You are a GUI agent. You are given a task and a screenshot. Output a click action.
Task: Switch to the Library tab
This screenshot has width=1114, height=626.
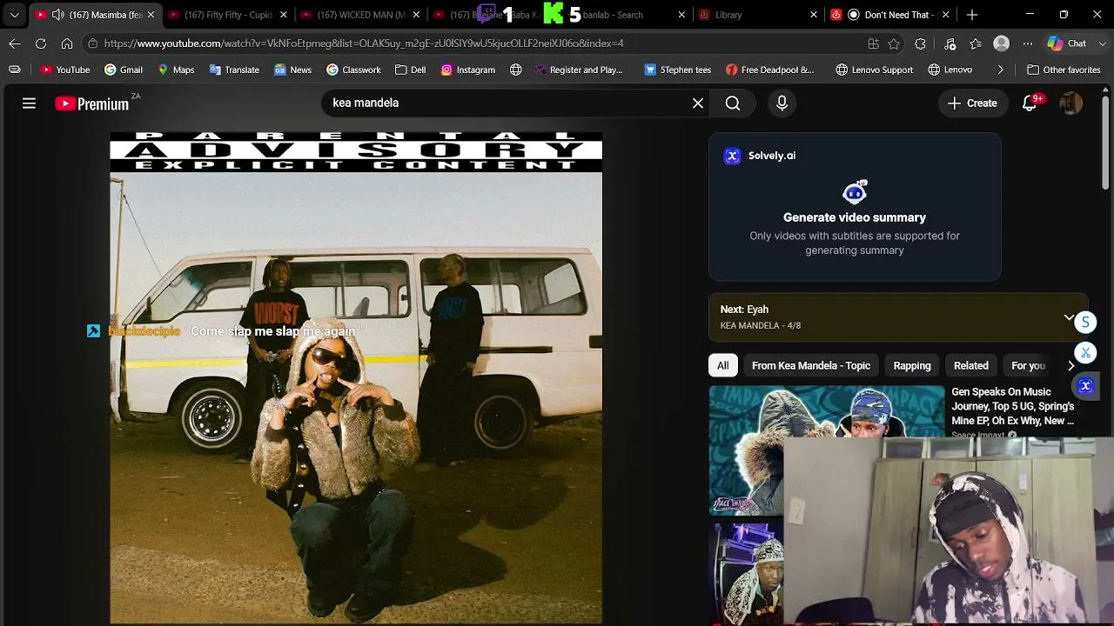click(x=758, y=15)
